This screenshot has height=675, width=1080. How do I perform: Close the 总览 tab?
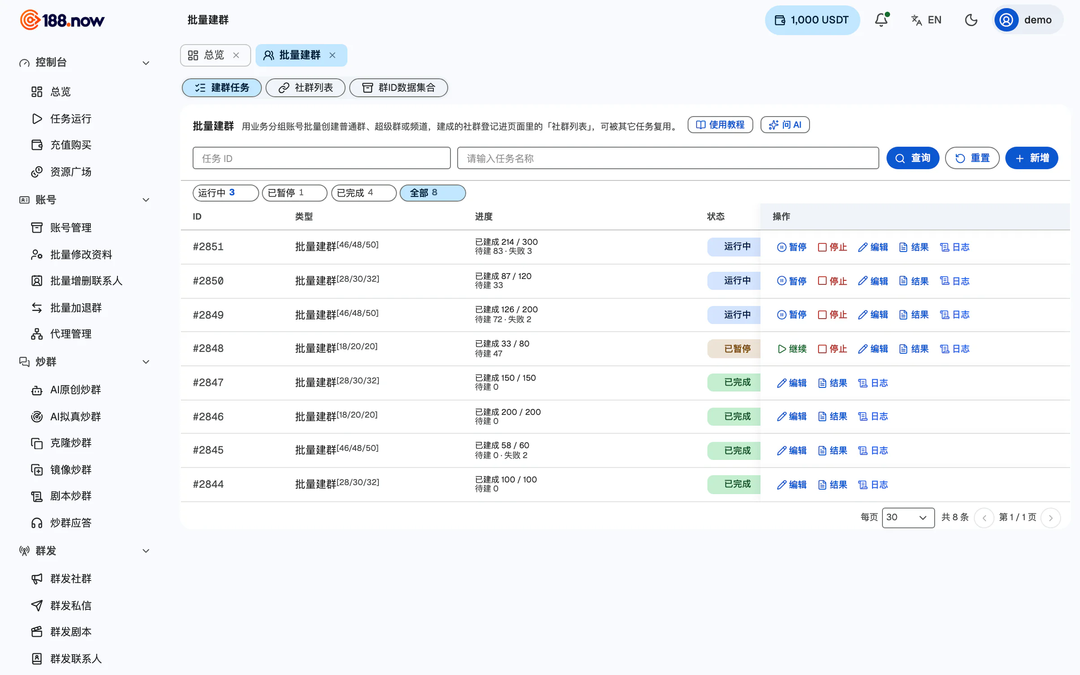(x=236, y=55)
